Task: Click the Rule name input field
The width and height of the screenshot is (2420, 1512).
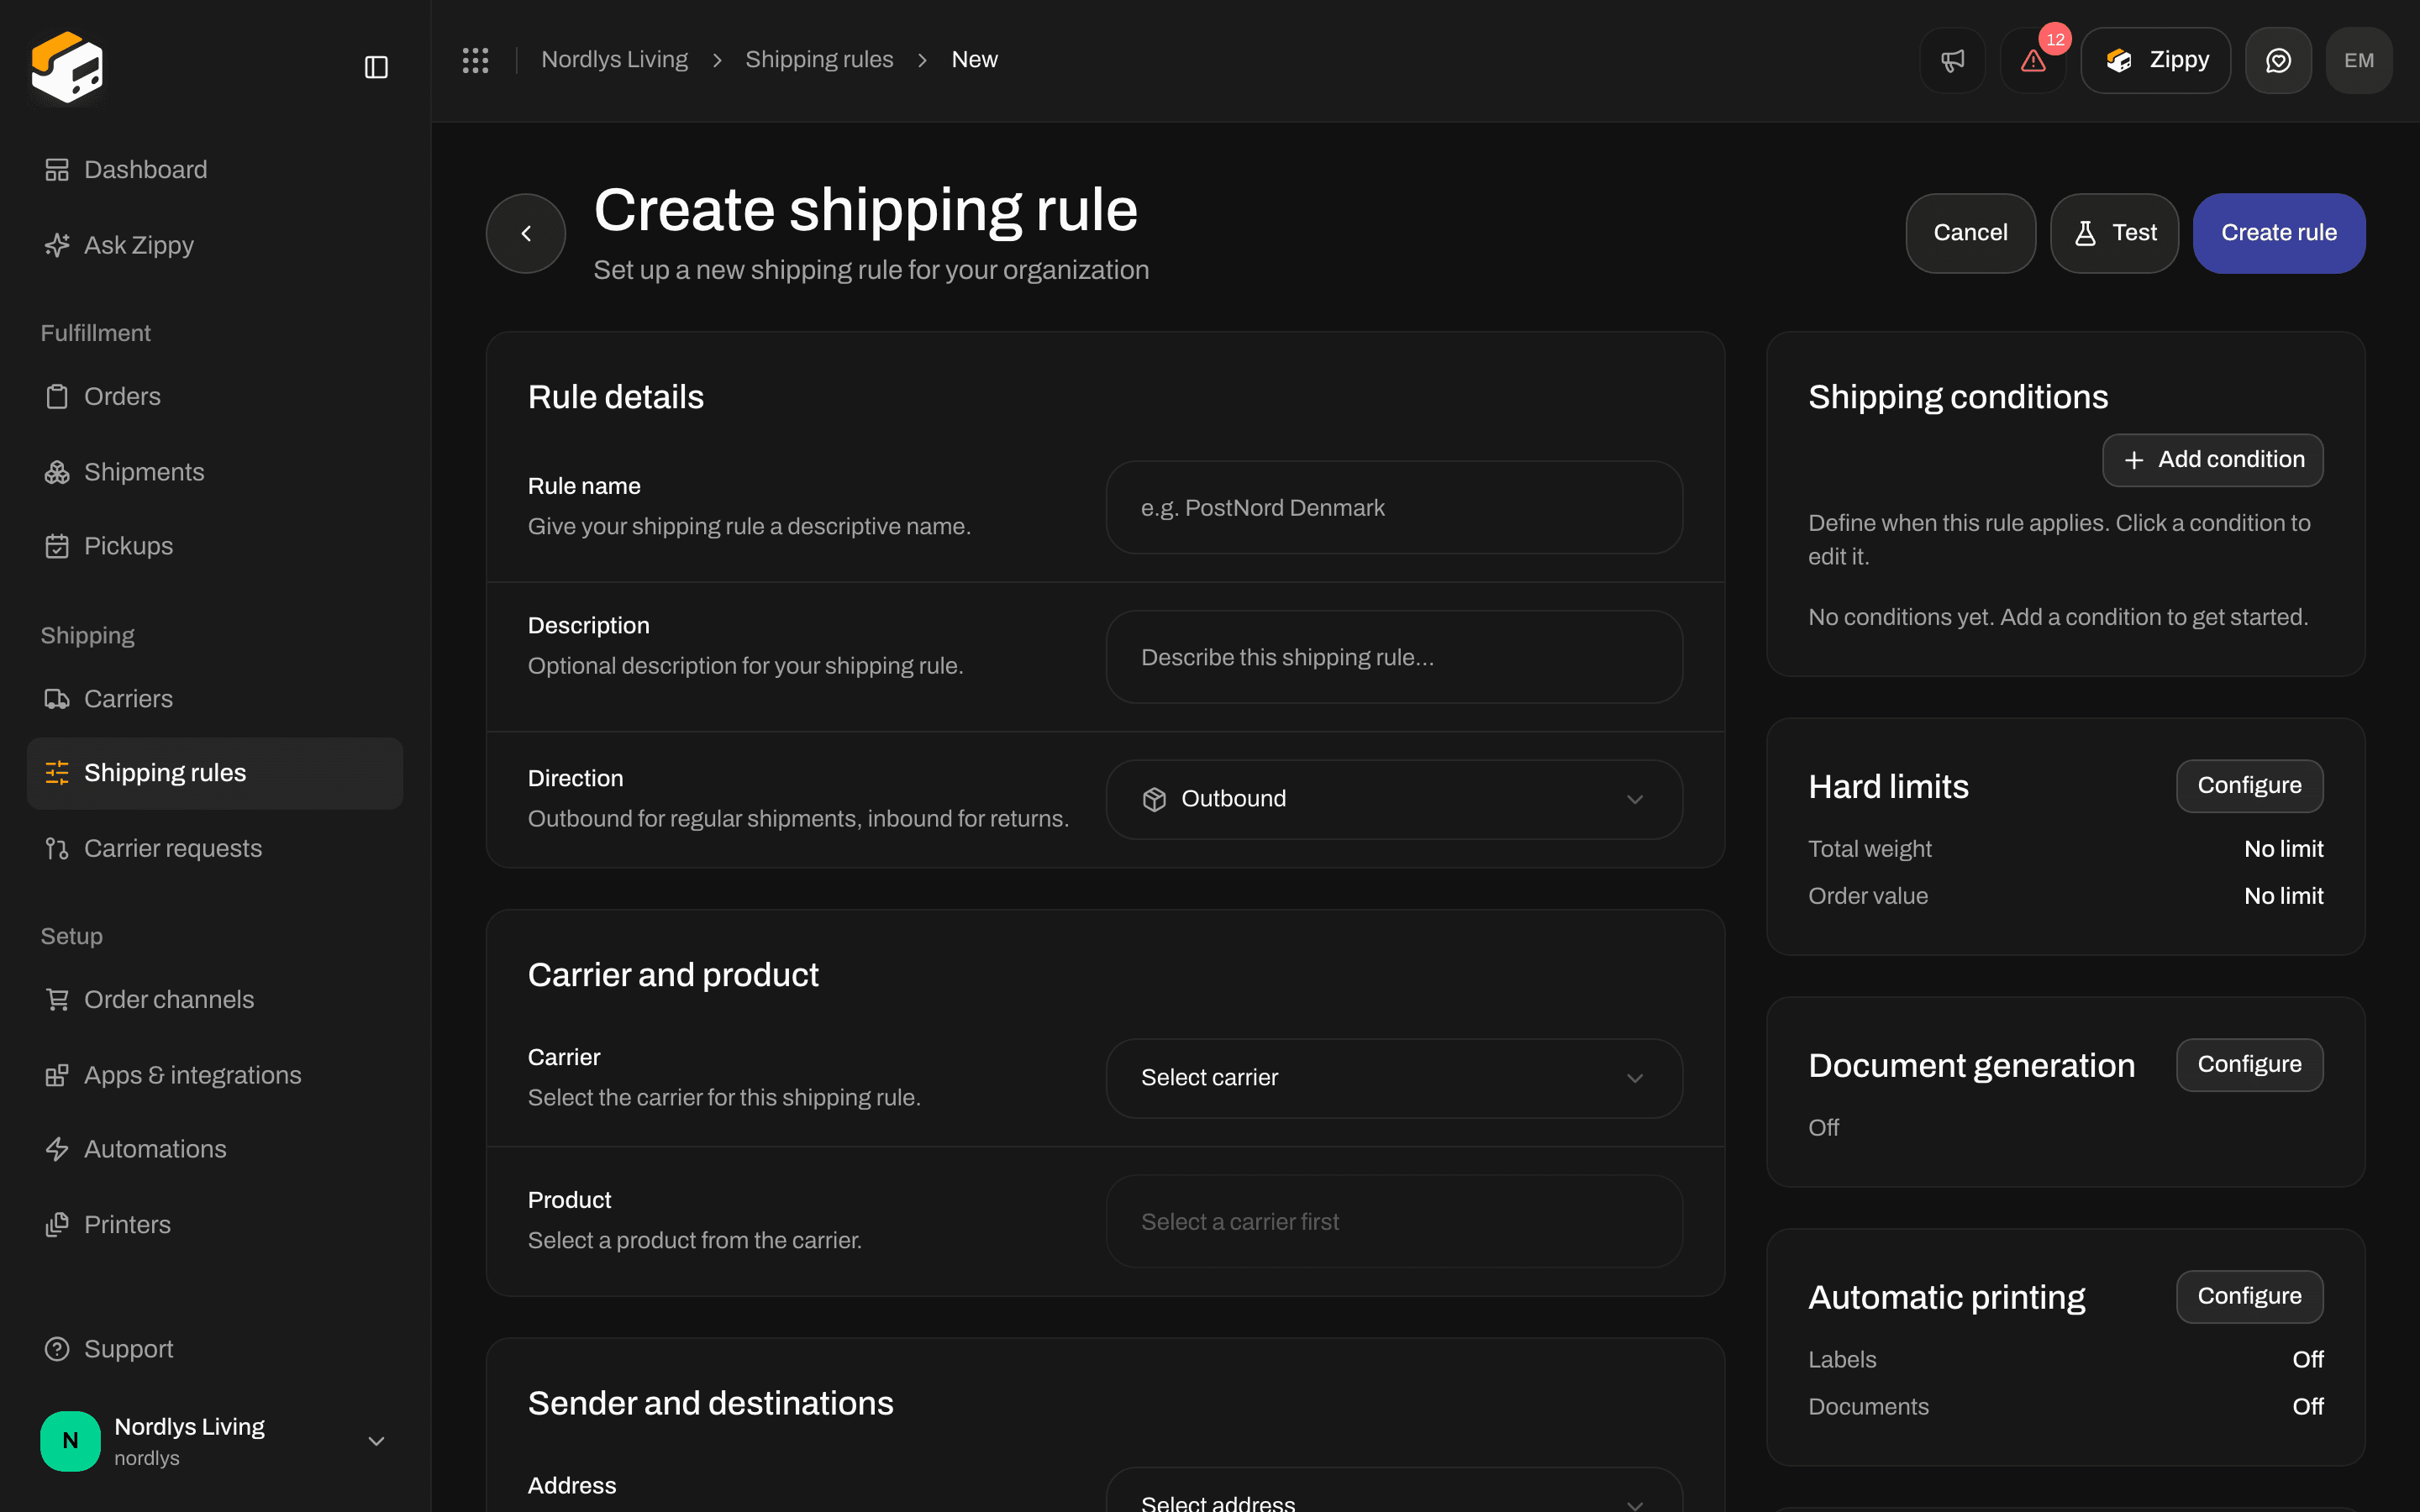Action: click(x=1394, y=507)
